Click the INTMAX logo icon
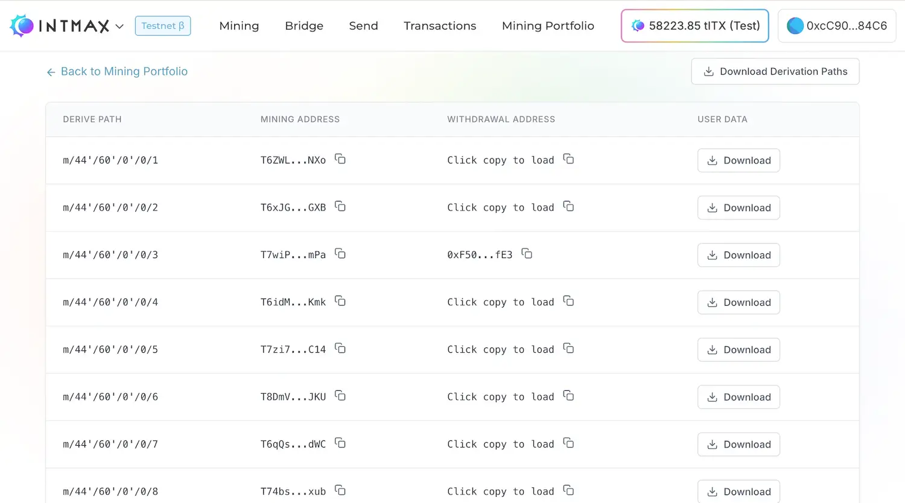Image resolution: width=905 pixels, height=503 pixels. pyautogui.click(x=22, y=25)
